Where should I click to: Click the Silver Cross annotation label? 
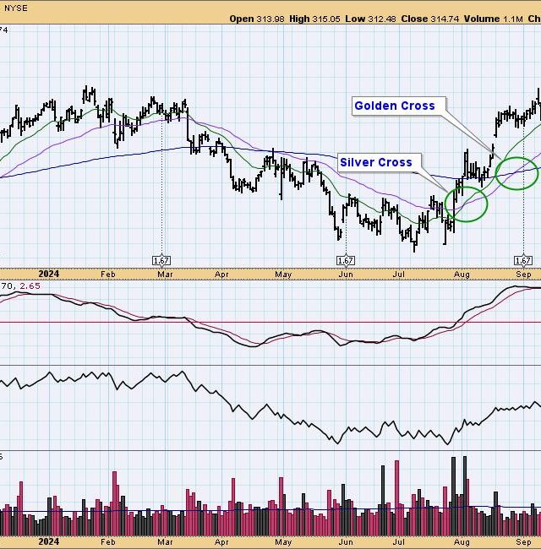376,162
